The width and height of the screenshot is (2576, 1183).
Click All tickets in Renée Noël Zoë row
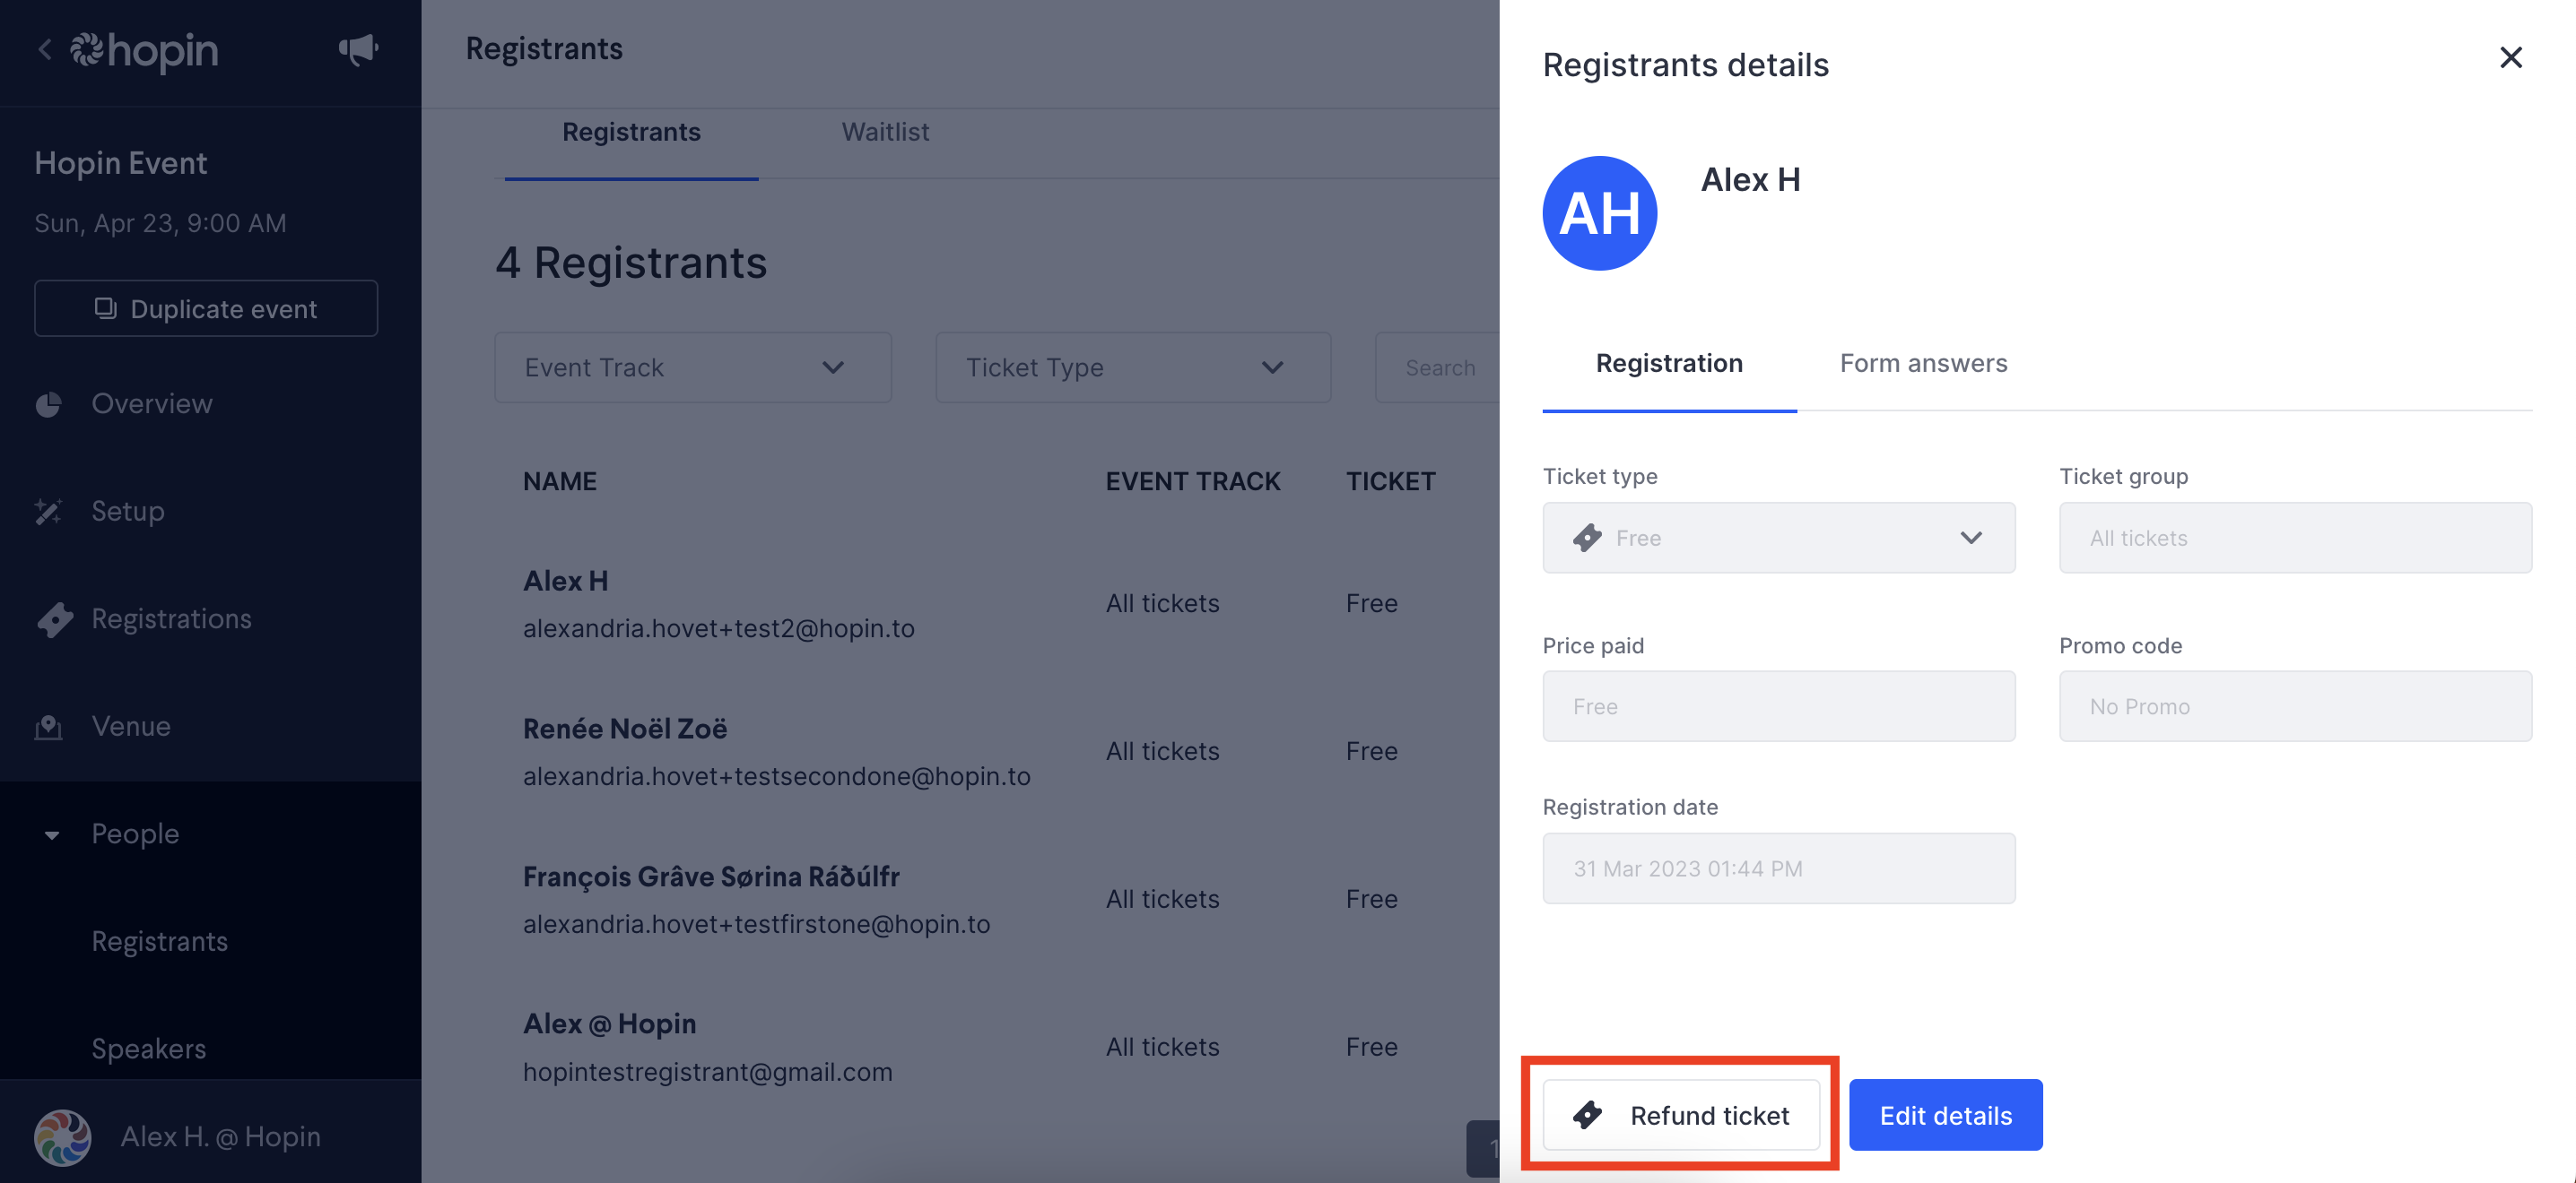coord(1162,751)
